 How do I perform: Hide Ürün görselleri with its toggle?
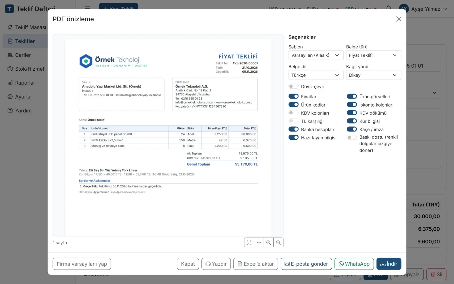pos(352,97)
